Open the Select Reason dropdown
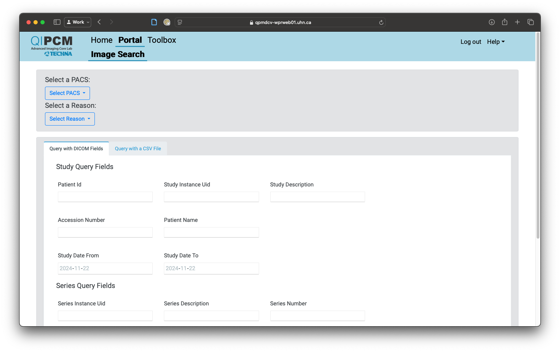 [x=70, y=119]
